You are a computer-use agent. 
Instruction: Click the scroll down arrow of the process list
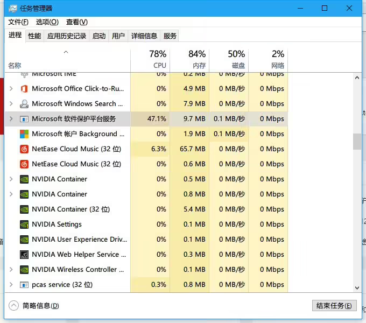[x=357, y=288]
